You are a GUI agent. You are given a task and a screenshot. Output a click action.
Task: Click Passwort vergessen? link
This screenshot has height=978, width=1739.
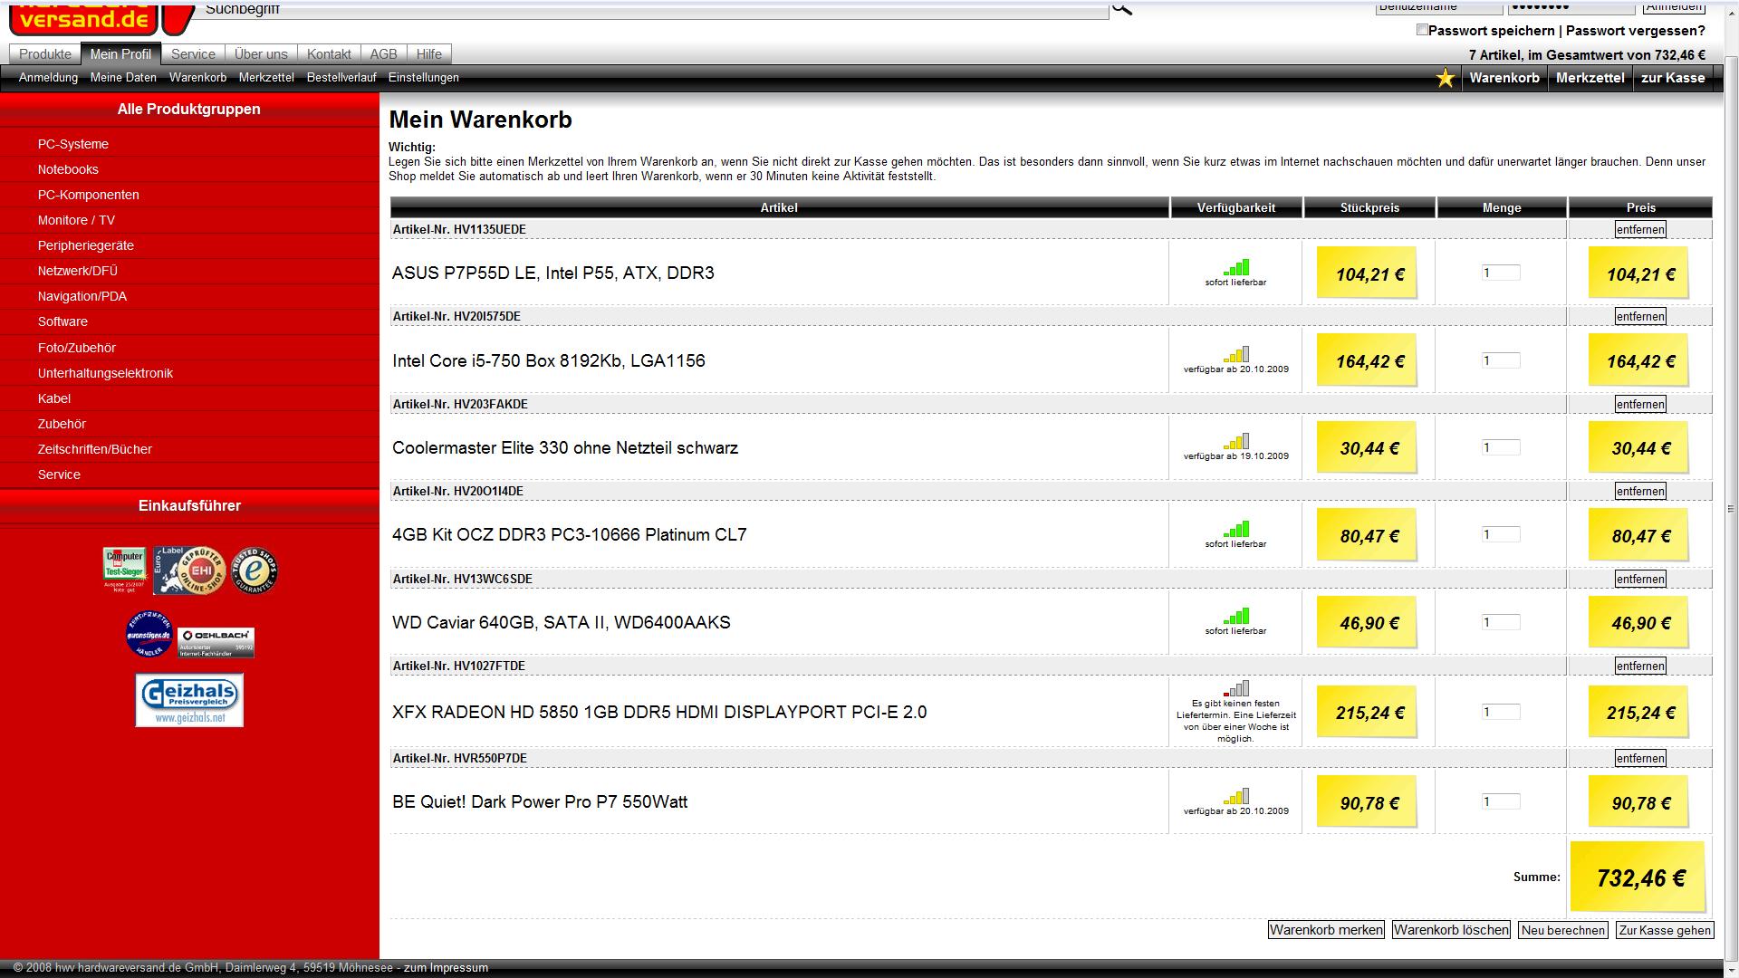point(1636,31)
